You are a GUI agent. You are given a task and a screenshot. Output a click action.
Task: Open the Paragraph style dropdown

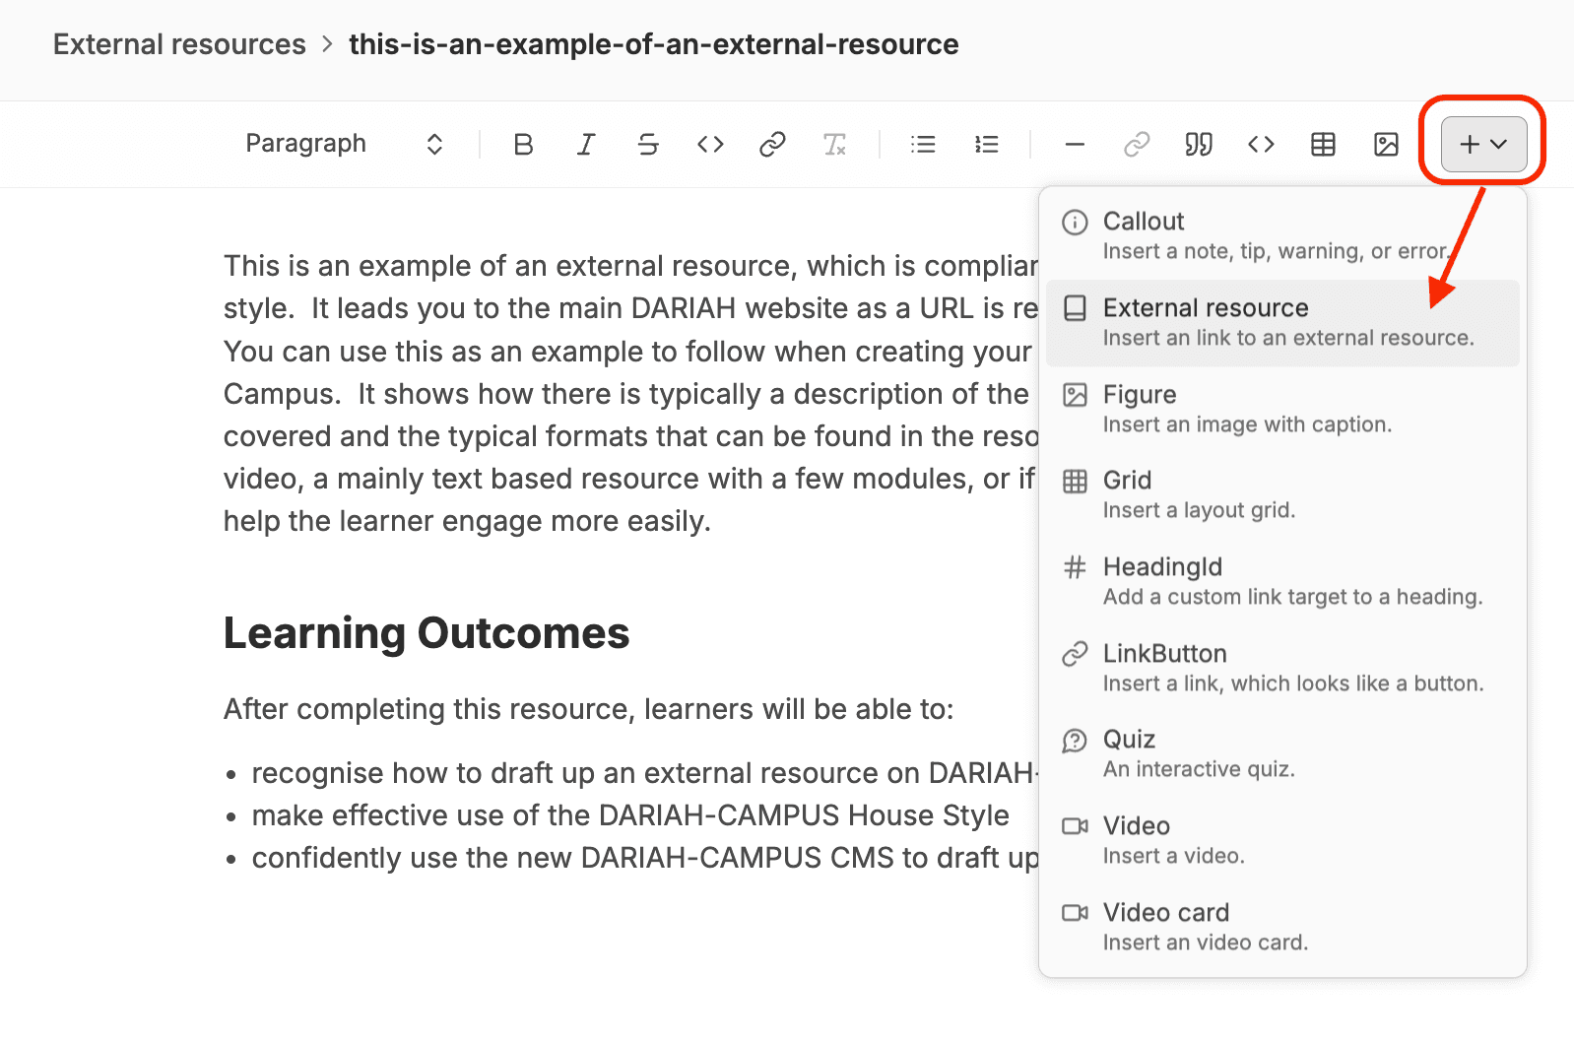coord(343,145)
